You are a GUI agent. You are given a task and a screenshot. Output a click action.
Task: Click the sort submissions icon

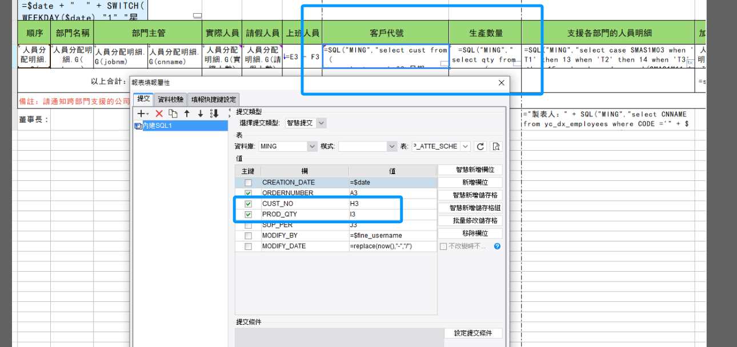point(215,114)
